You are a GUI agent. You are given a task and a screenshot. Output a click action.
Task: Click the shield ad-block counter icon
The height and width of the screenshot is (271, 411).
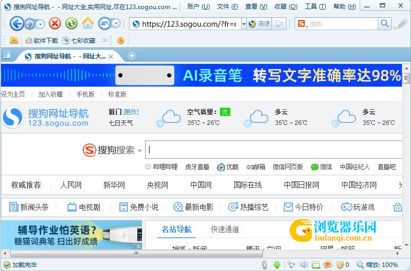(x=340, y=265)
